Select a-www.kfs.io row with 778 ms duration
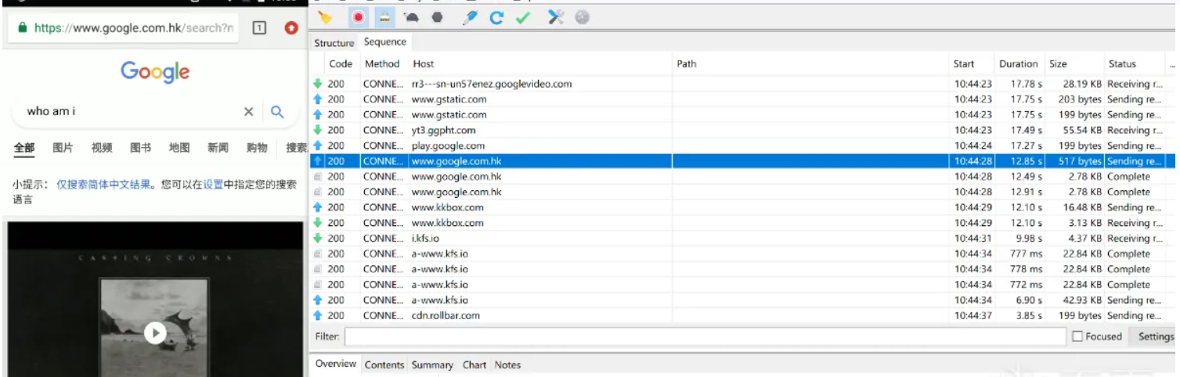This screenshot has width=1180, height=377. point(743,269)
